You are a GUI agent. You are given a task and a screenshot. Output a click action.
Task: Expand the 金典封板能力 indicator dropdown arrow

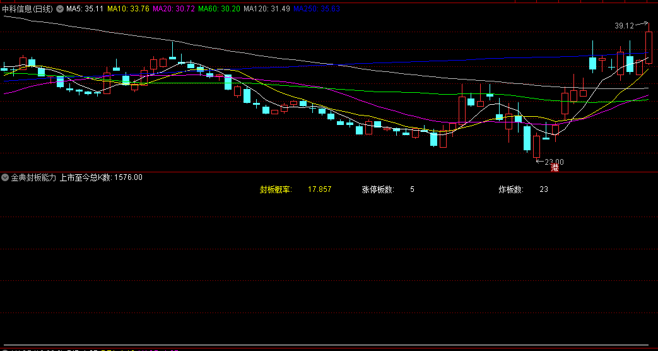(5, 177)
